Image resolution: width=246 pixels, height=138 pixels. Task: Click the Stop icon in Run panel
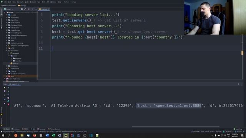[5, 95]
